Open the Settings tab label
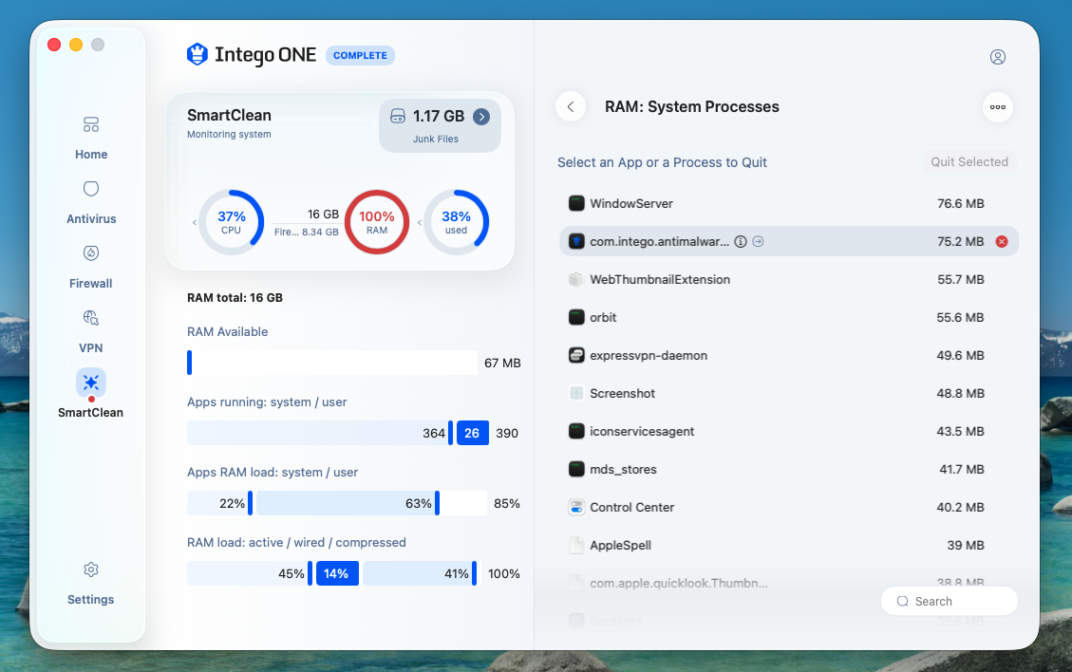Screen dimensions: 1072x672 [91, 600]
